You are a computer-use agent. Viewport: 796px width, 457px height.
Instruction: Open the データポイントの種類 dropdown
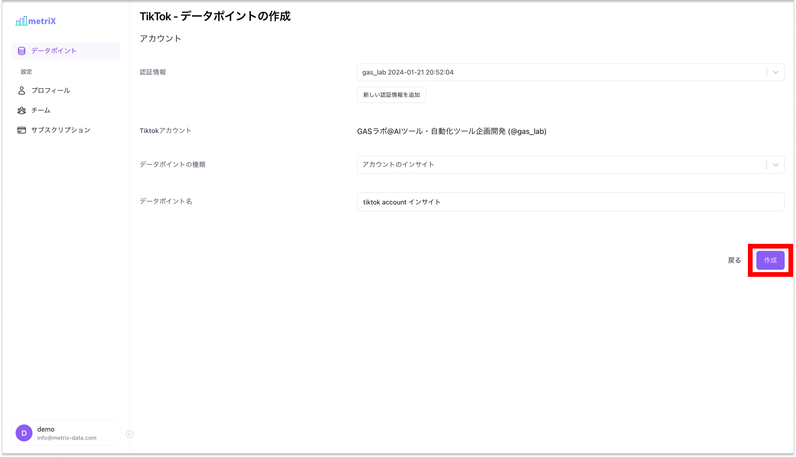571,165
